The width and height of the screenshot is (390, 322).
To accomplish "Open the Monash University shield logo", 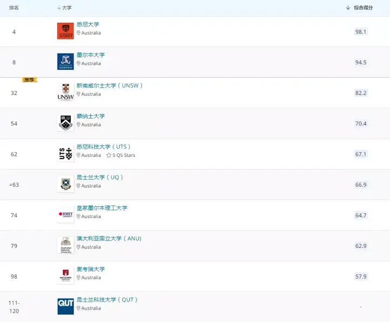I will pos(66,123).
